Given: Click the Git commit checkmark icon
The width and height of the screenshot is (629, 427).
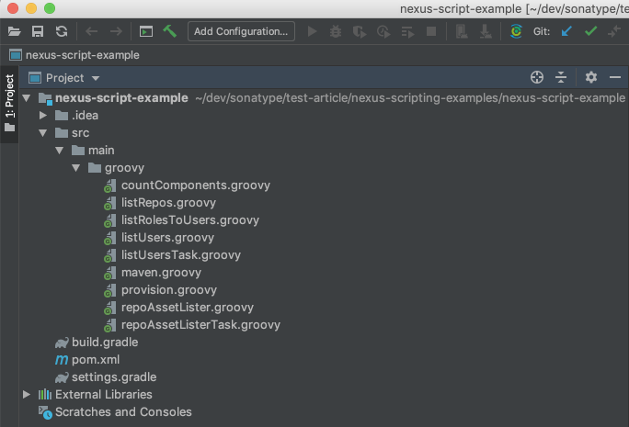Looking at the screenshot, I should pos(590,31).
